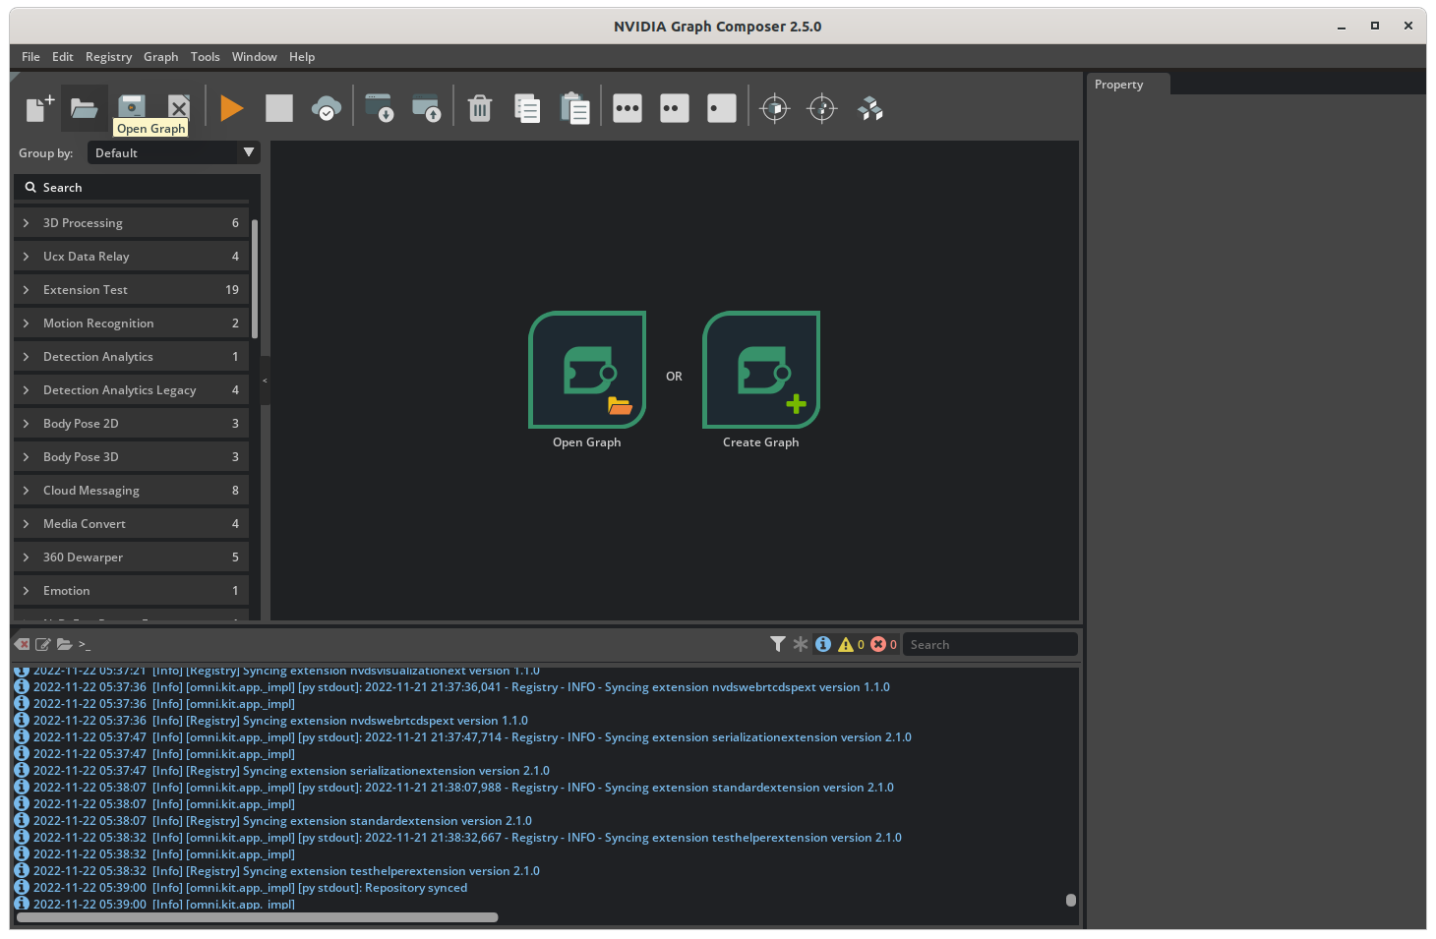Expand the 3D Processing category

131,223
